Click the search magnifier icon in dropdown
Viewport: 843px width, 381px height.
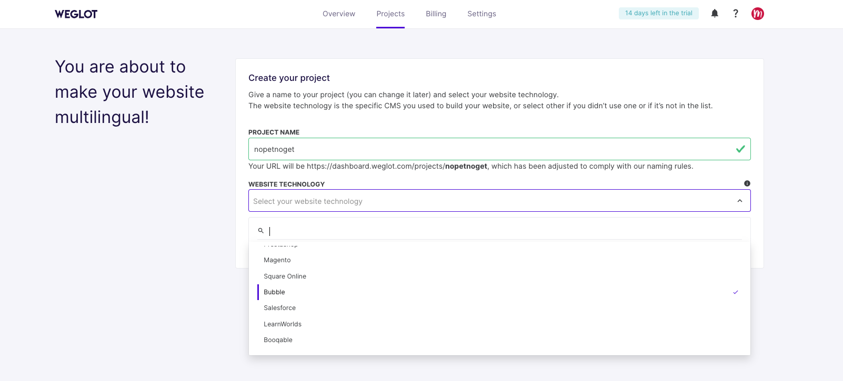tap(260, 231)
